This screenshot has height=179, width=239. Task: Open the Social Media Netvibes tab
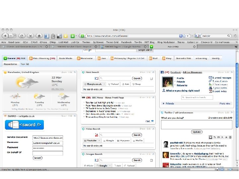click(x=65, y=58)
